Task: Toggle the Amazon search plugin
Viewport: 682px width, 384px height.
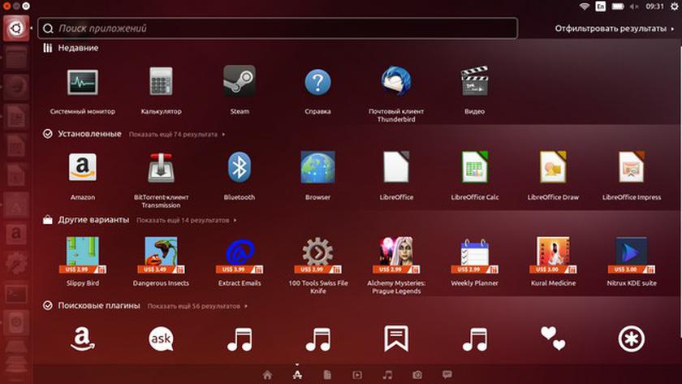Action: coord(82,339)
